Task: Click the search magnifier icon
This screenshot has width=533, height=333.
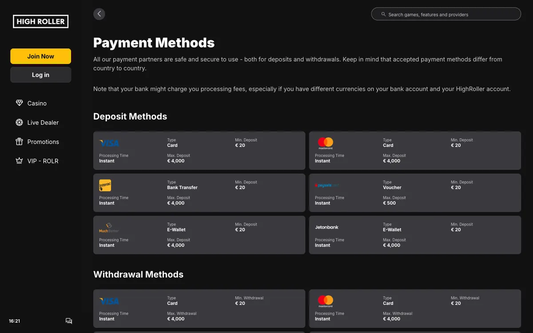Action: (383, 14)
